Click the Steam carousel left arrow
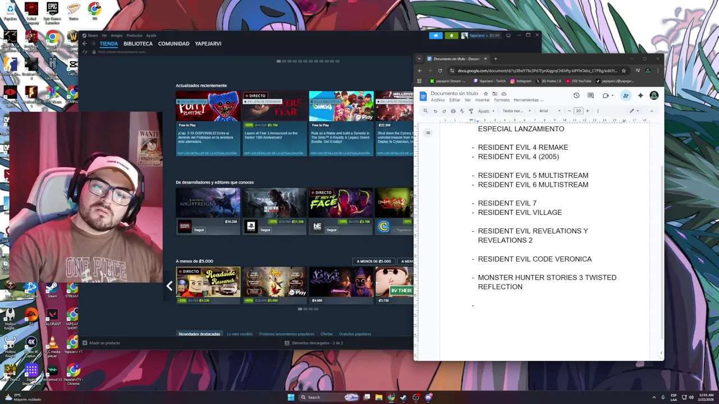Viewport: 719px width, 404px height. (x=169, y=286)
